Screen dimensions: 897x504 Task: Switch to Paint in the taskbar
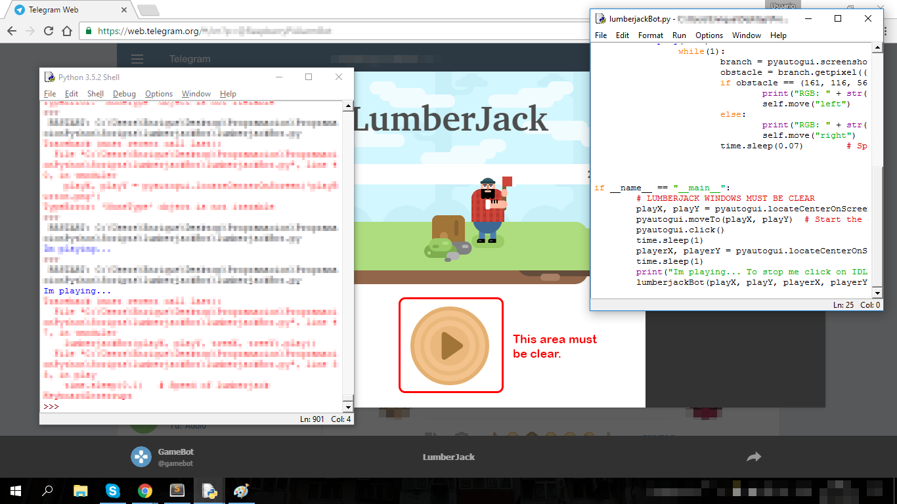(242, 491)
